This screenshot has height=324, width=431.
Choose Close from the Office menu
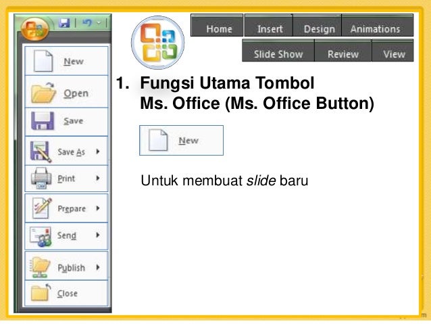(x=66, y=293)
